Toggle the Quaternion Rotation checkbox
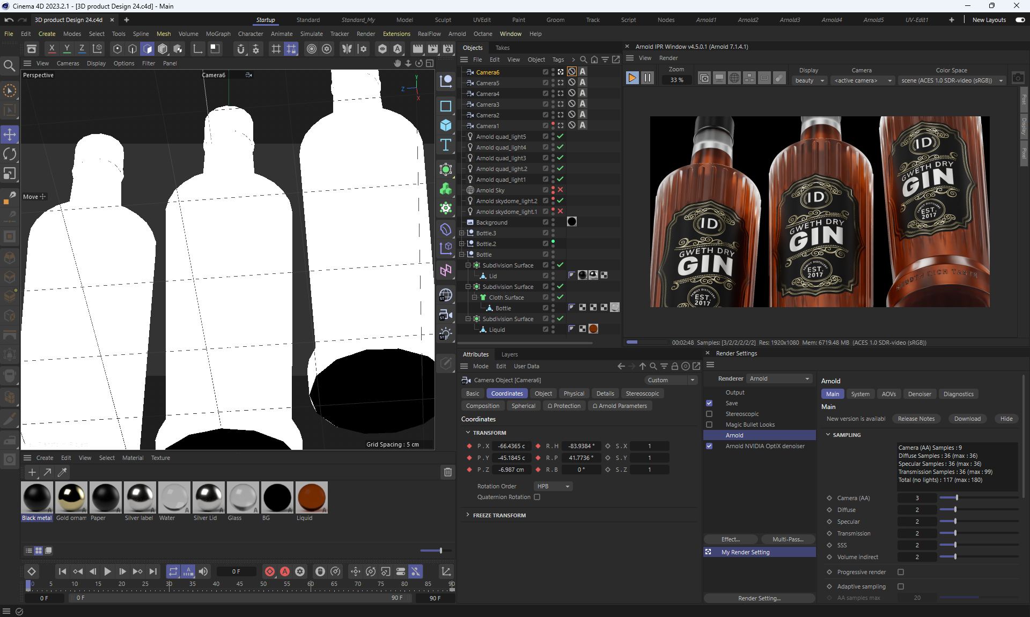The height and width of the screenshot is (617, 1030). [x=537, y=497]
